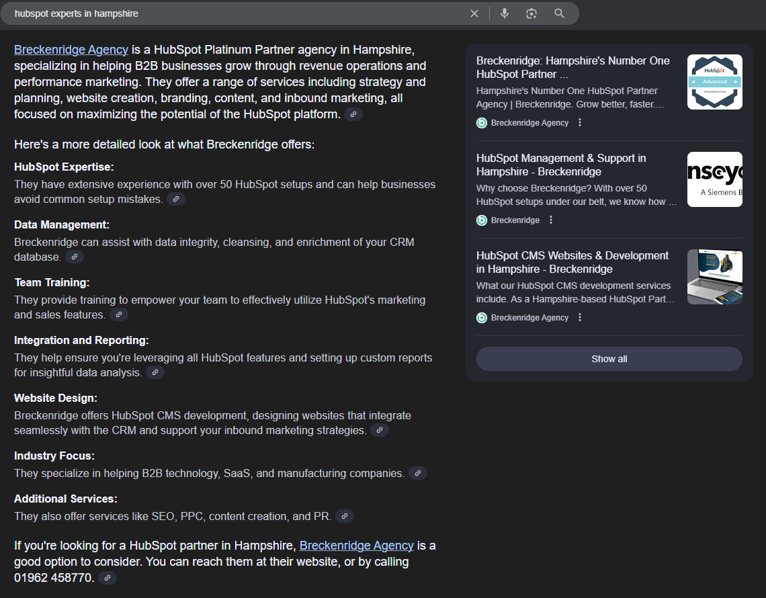Open Google Lens image search icon
Screen dimensions: 766x598
click(x=531, y=13)
